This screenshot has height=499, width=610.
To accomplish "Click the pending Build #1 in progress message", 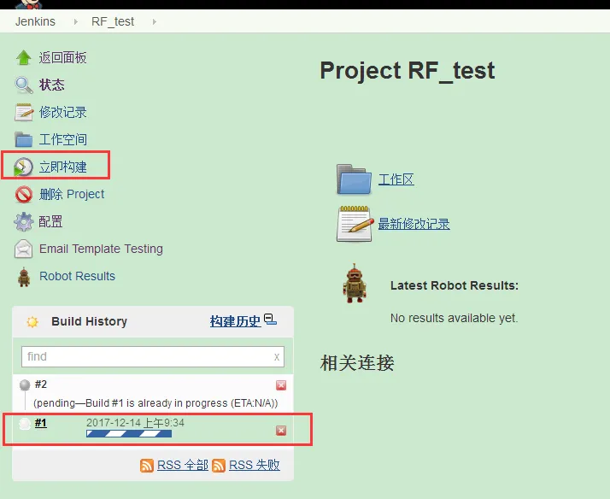I will (x=155, y=403).
